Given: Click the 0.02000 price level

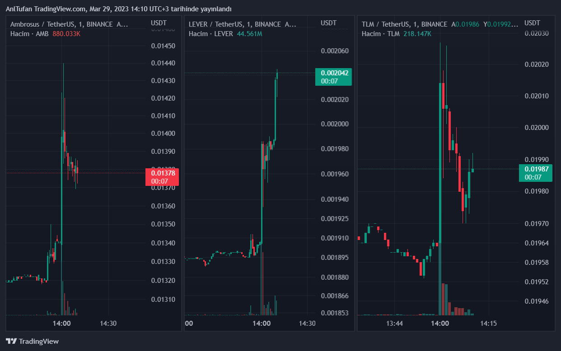Looking at the screenshot, I should [537, 128].
